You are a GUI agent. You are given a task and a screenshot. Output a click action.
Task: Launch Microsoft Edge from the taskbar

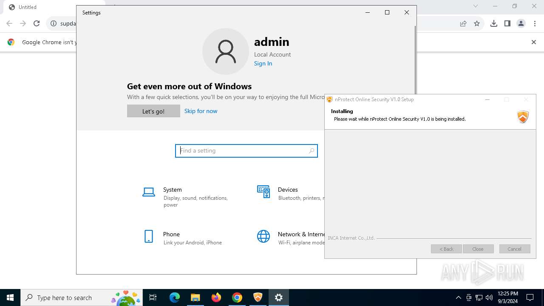click(175, 297)
